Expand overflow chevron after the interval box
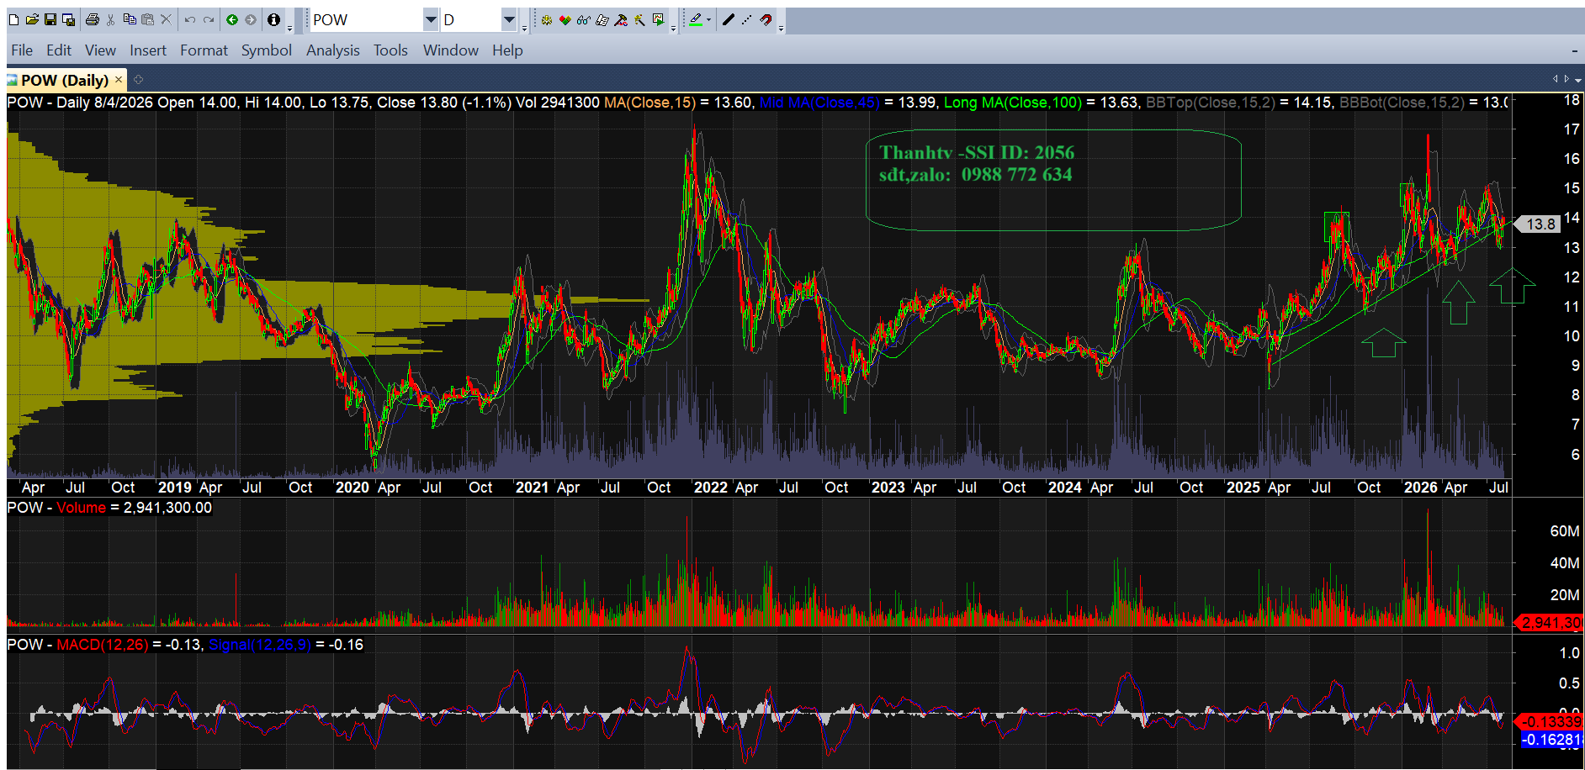The height and width of the screenshot is (770, 1585). pyautogui.click(x=524, y=29)
